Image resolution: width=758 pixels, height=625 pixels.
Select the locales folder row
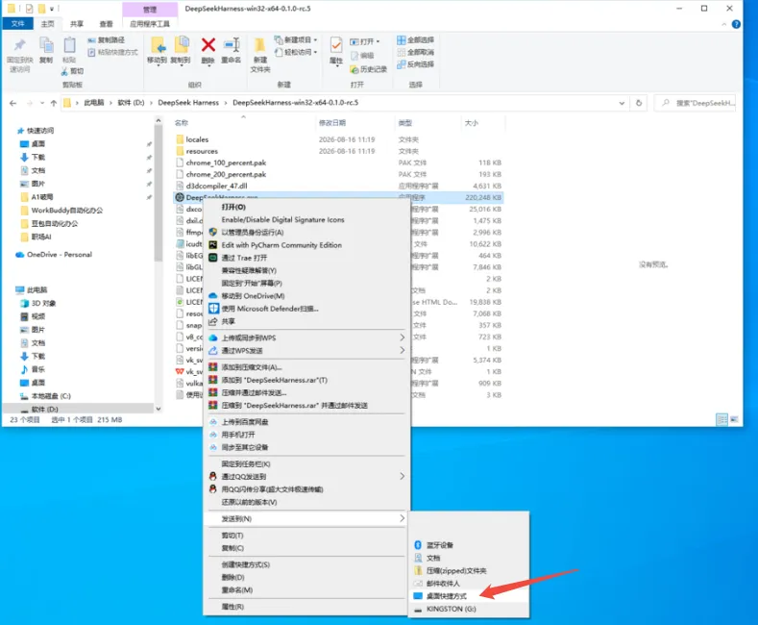tap(338, 139)
